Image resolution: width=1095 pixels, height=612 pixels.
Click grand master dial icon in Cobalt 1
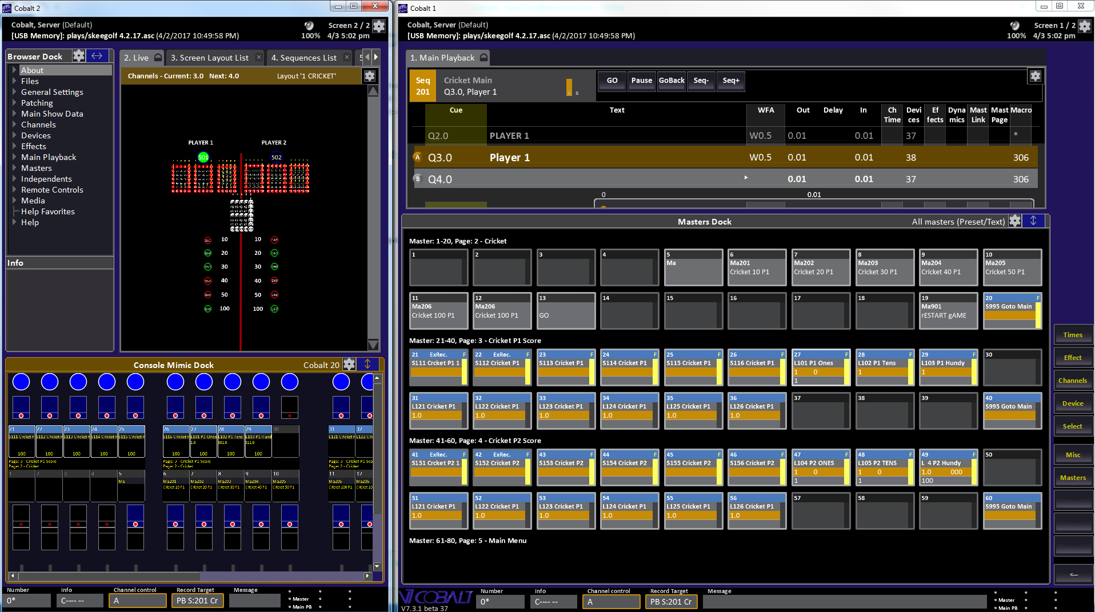[x=1015, y=26]
